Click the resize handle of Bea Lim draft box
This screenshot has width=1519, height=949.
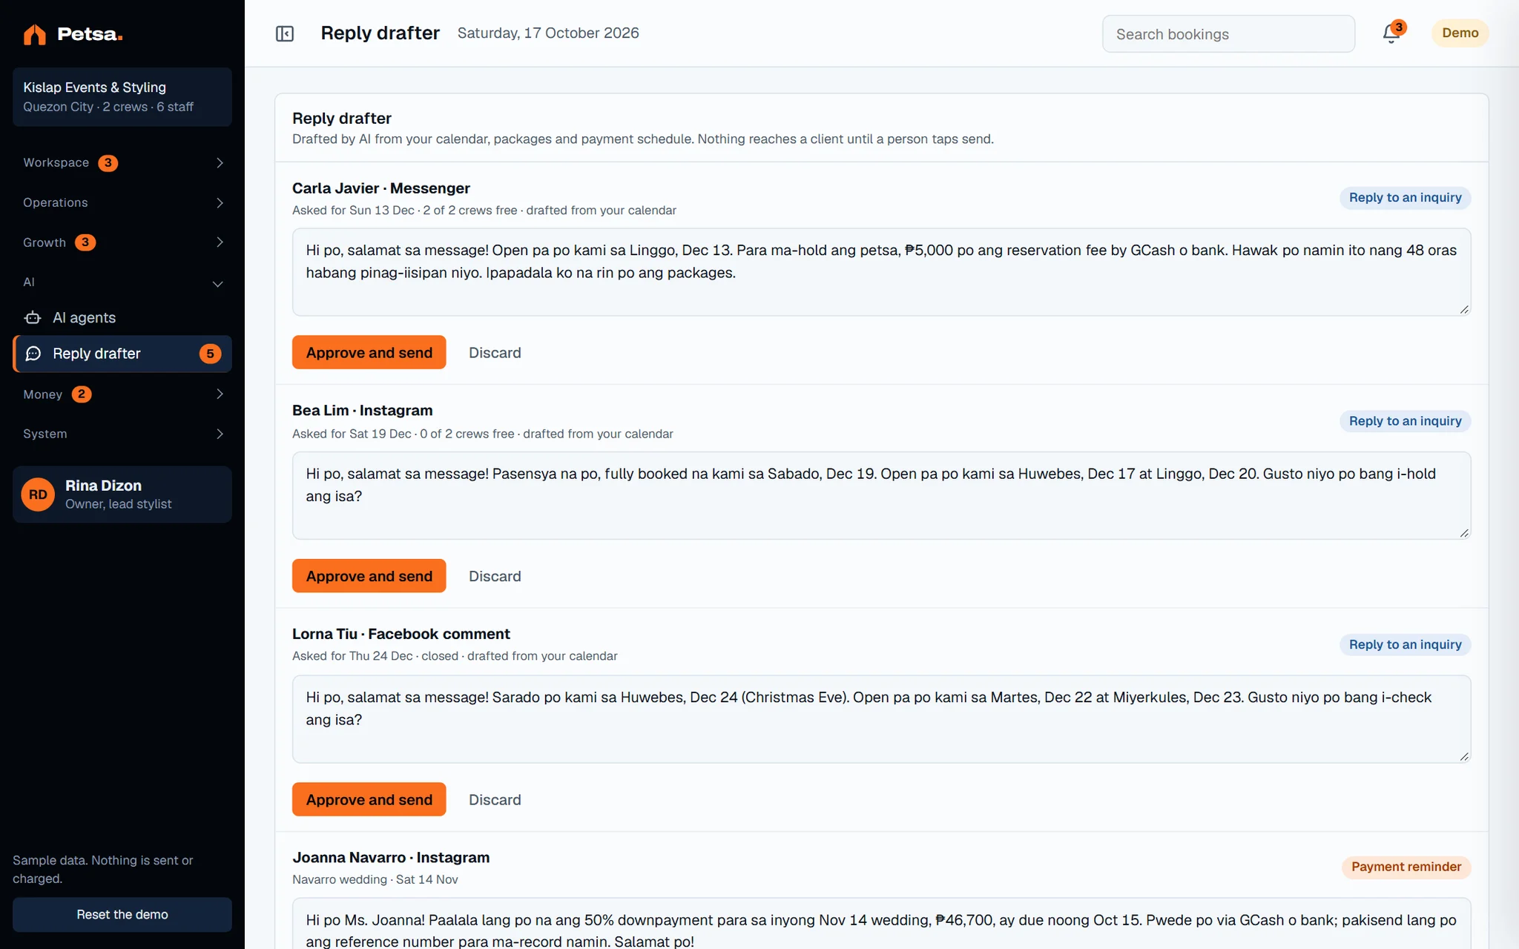coord(1464,532)
